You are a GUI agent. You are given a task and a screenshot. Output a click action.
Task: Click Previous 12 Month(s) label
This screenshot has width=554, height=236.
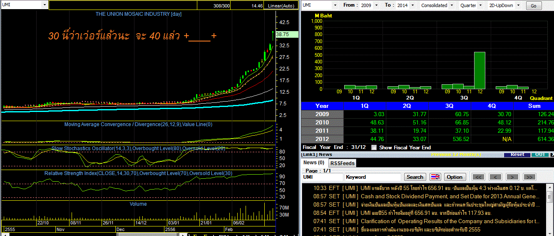pos(456,154)
